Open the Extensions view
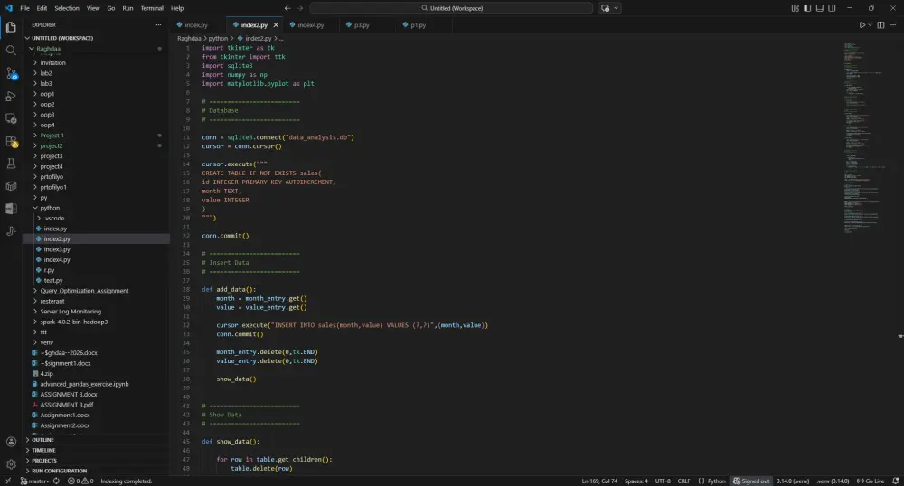The image size is (904, 486). pos(11,141)
